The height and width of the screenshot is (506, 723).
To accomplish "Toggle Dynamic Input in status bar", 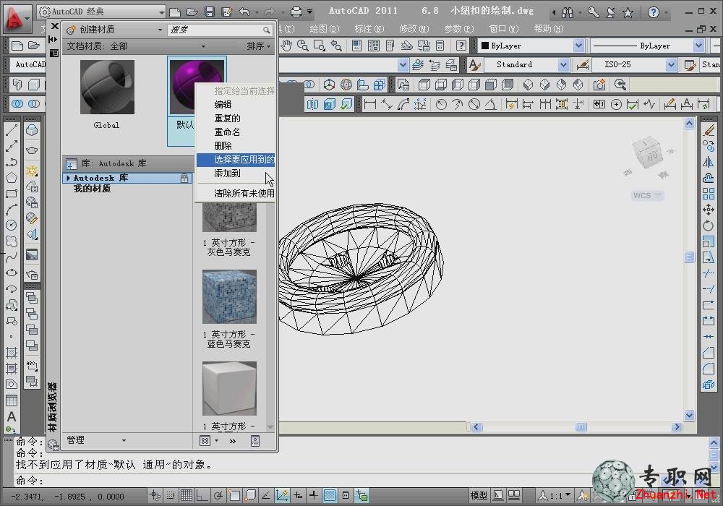I will pos(298,495).
